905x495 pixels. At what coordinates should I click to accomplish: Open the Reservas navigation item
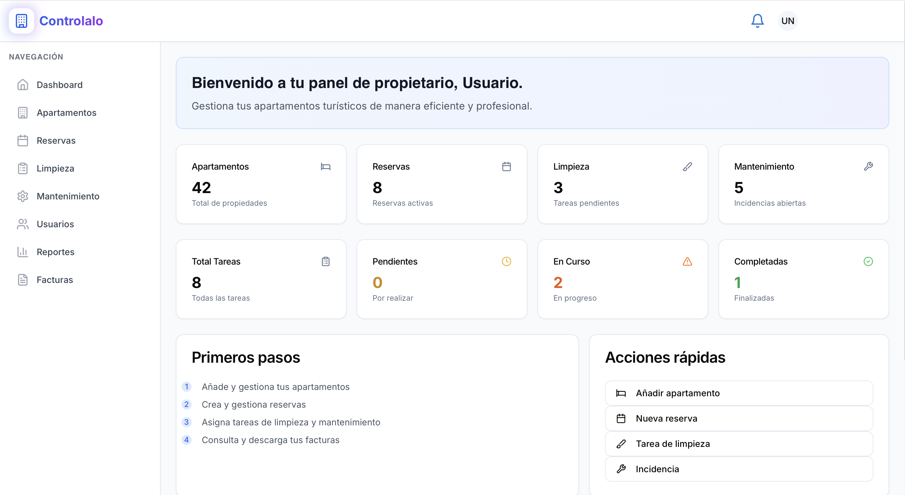coord(80,140)
